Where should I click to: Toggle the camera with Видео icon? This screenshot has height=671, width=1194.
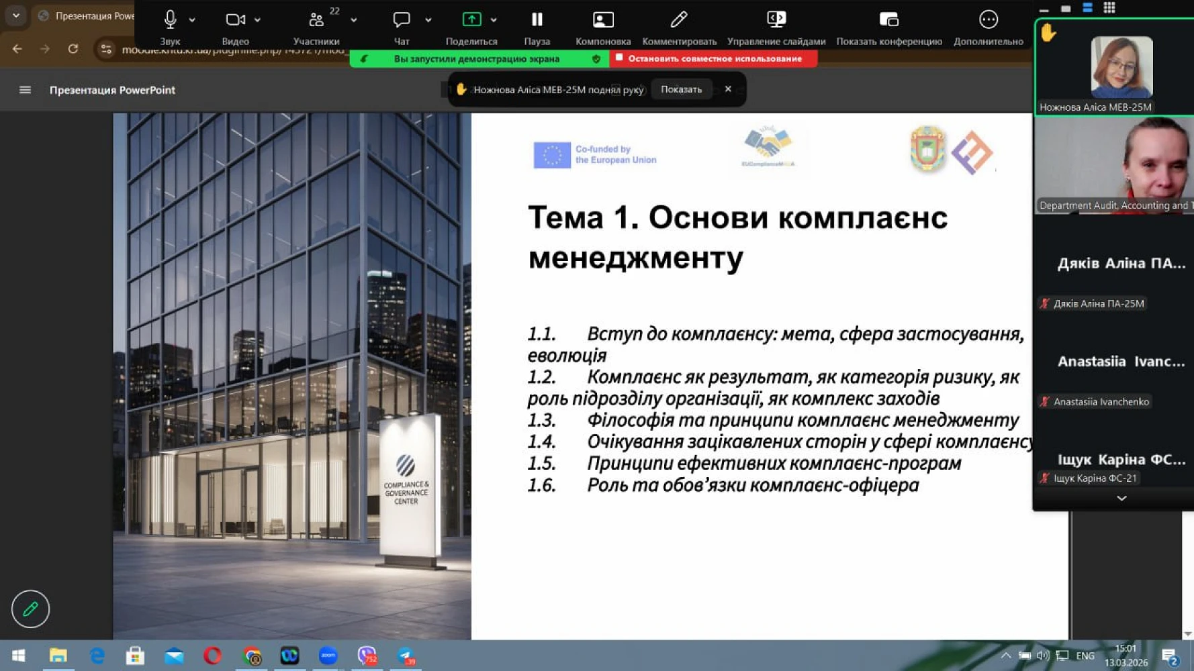pyautogui.click(x=234, y=20)
